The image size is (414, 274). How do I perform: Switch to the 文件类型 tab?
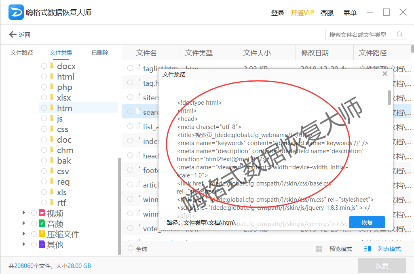click(x=61, y=53)
